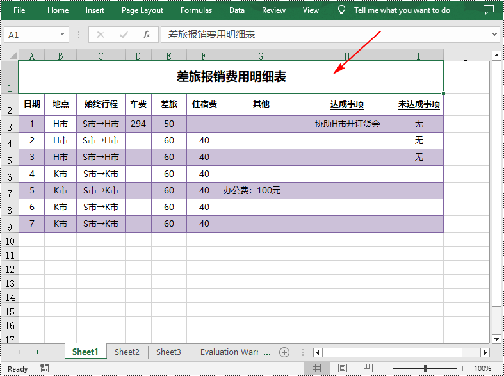Click the 'Tell me what you want to do' box

(402, 10)
